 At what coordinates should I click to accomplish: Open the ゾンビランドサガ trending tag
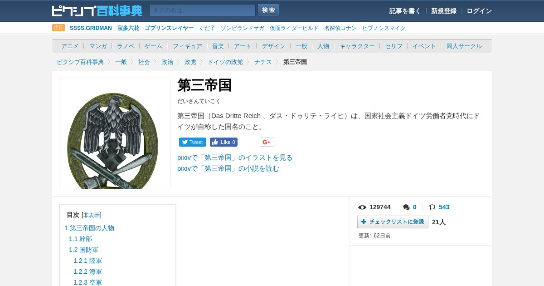(243, 28)
